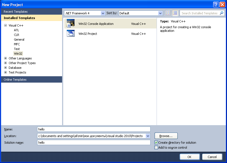Viewport: 227px width, 163px height.
Task: Open the Online Templates section
Action: tap(32, 80)
